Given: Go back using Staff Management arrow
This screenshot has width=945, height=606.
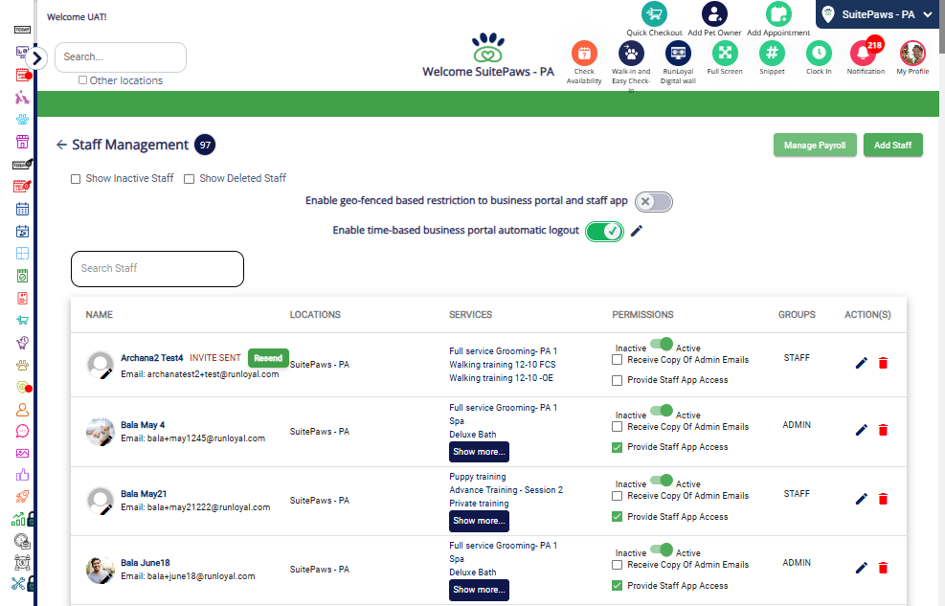Looking at the screenshot, I should 61,145.
